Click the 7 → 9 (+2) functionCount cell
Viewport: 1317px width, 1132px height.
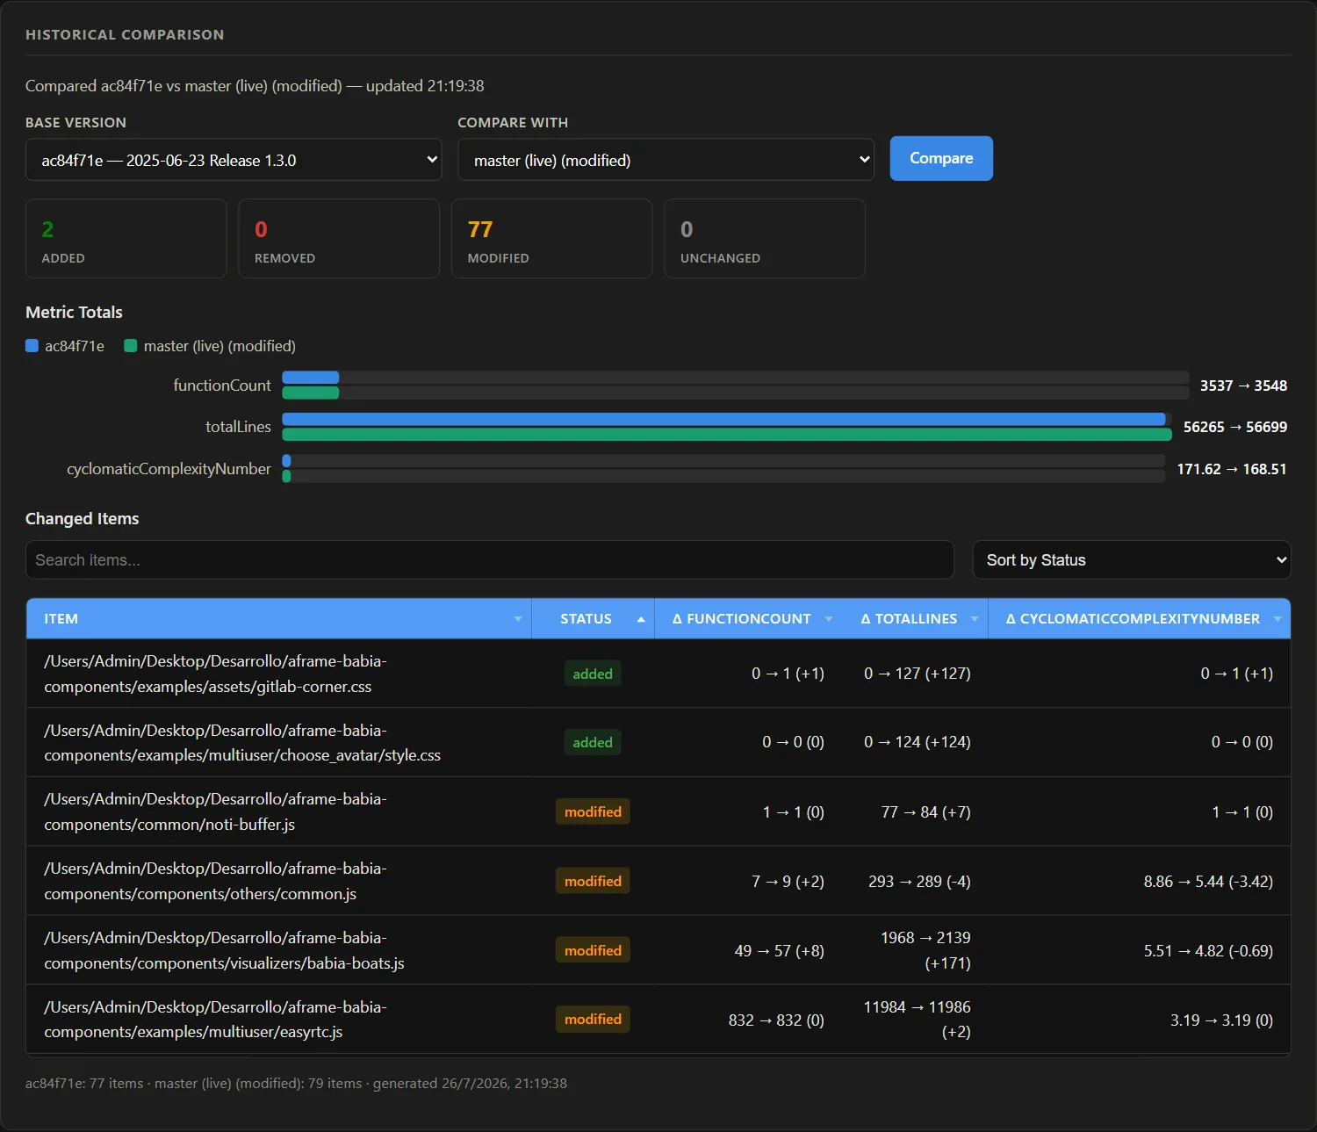click(x=788, y=882)
